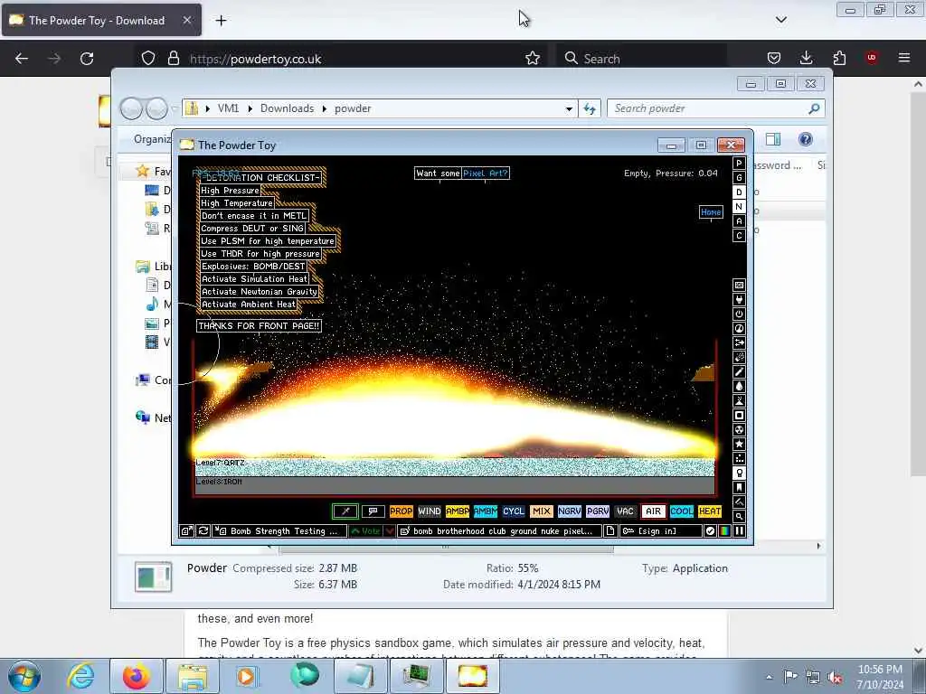The image size is (926, 694).
Task: Open Firefox downloads panel arrow
Action: (x=806, y=58)
